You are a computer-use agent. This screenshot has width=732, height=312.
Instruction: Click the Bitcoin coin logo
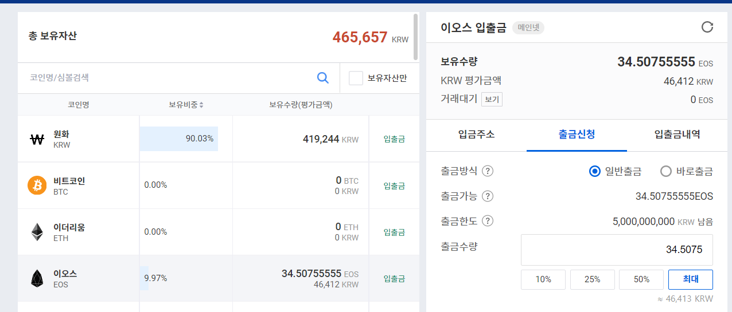[37, 185]
